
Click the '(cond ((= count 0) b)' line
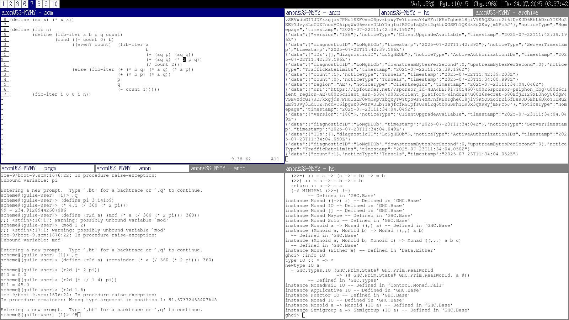coord(85,39)
